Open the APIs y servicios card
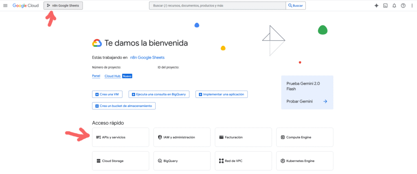The height and width of the screenshot is (174, 417). (x=121, y=137)
